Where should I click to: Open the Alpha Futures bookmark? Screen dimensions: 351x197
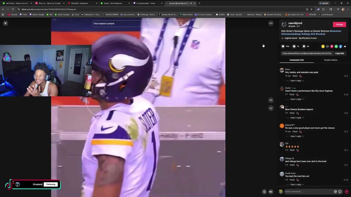[x=186, y=15]
